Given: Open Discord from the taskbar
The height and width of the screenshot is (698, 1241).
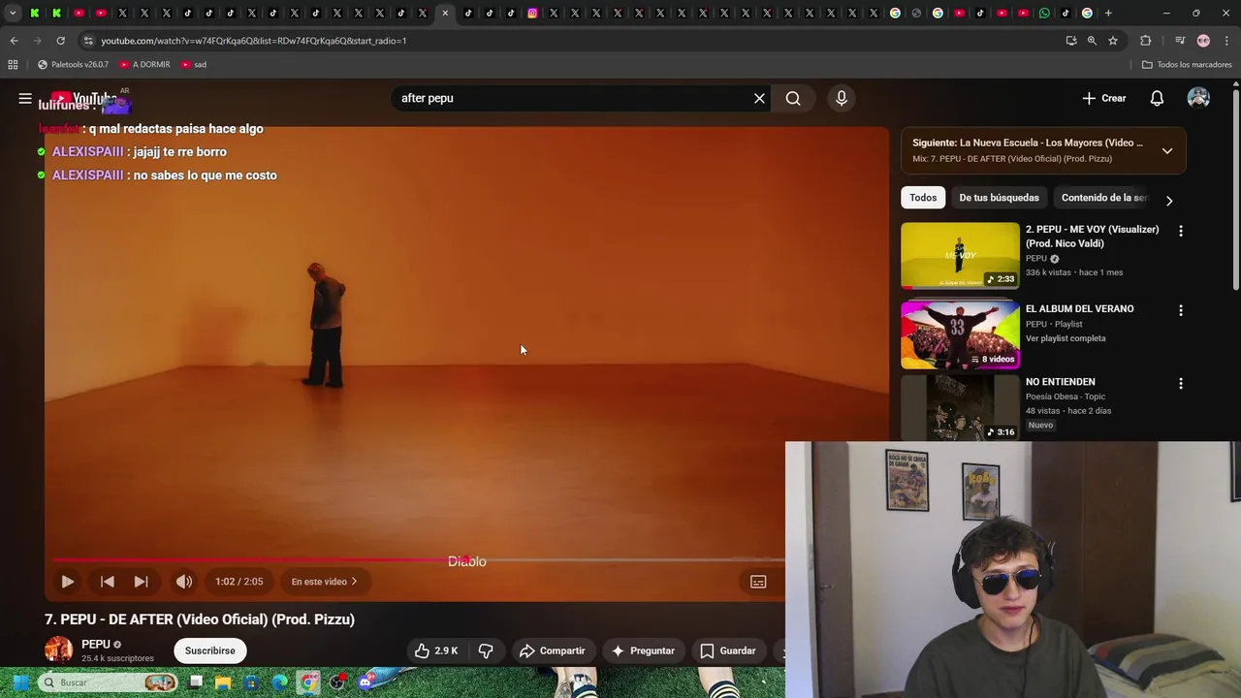Looking at the screenshot, I should click(x=366, y=682).
